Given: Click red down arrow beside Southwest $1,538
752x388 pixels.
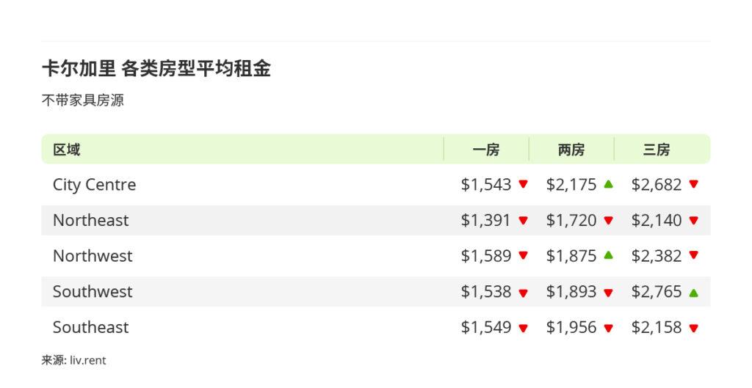Looking at the screenshot, I should point(523,292).
